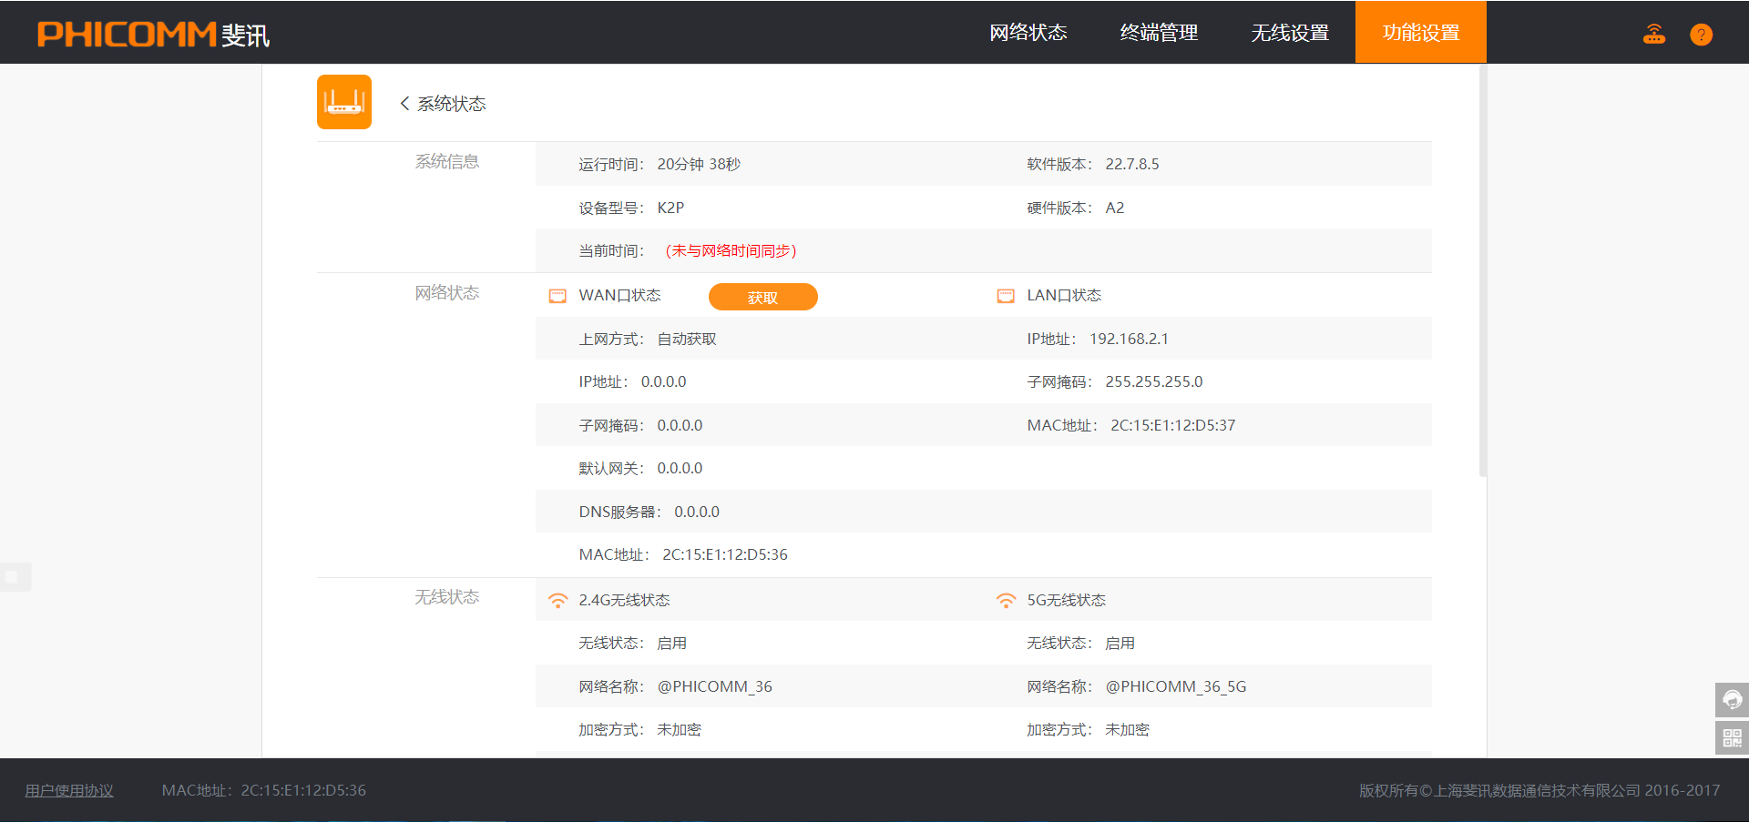Open the QR code icon
The height and width of the screenshot is (822, 1749).
click(x=1732, y=737)
